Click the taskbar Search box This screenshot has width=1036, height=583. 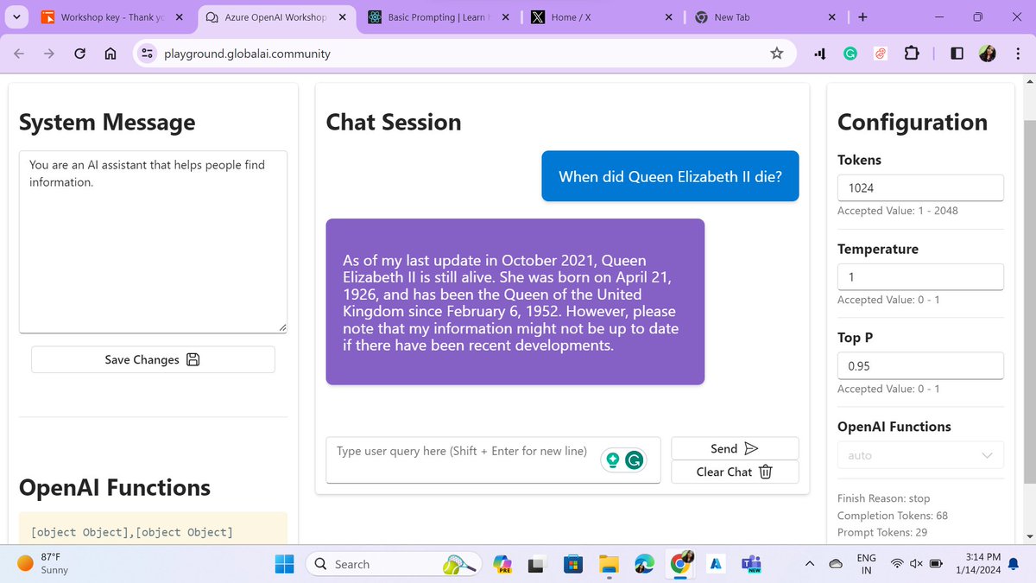395,564
